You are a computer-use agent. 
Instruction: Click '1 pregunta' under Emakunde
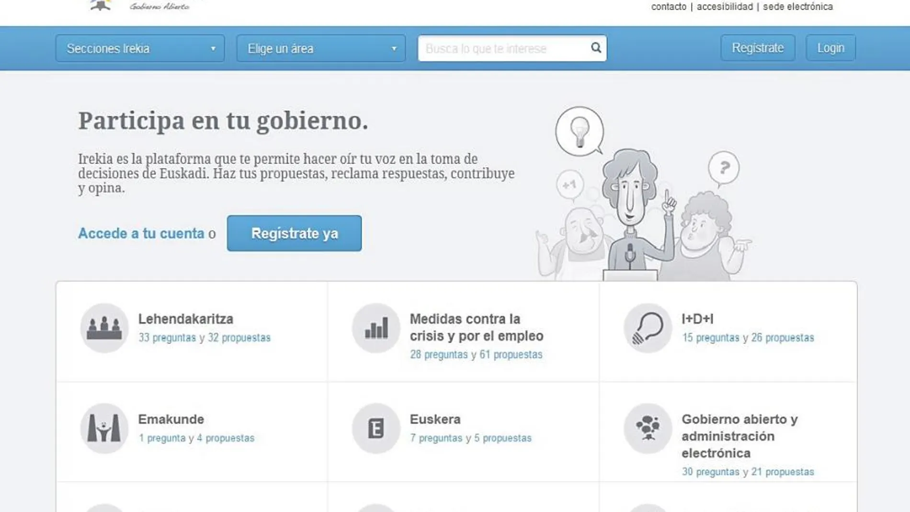162,438
